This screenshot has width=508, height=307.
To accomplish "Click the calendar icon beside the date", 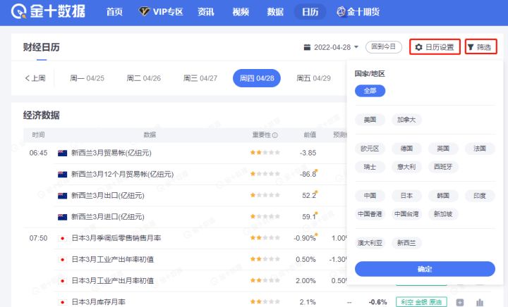I will (307, 47).
